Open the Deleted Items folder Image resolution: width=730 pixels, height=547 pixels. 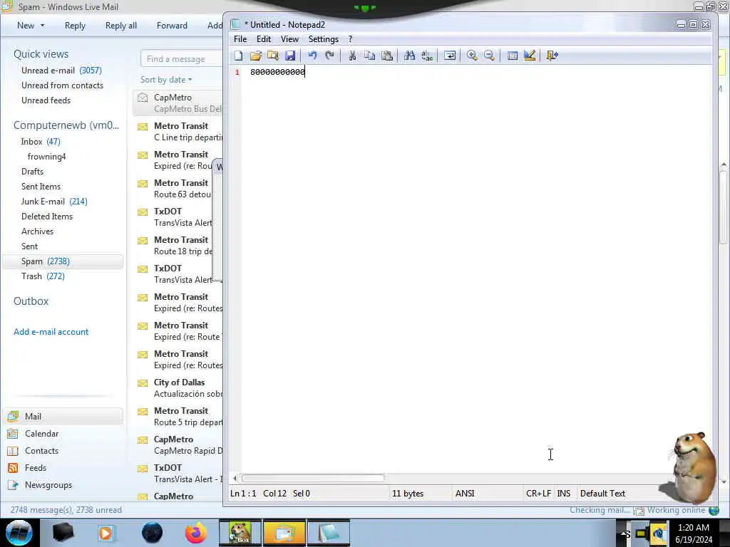[x=47, y=217]
